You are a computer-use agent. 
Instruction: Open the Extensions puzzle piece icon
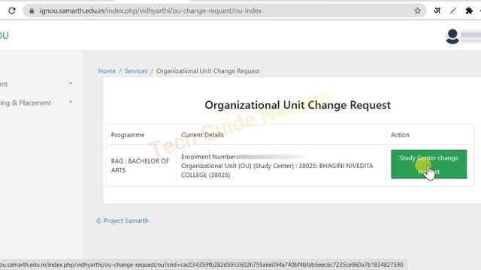pyautogui.click(x=469, y=10)
